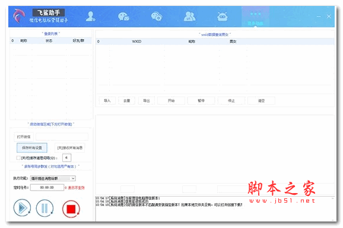Minimize the 飞鲨助手 window
The width and height of the screenshot is (343, 228).
tap(319, 17)
